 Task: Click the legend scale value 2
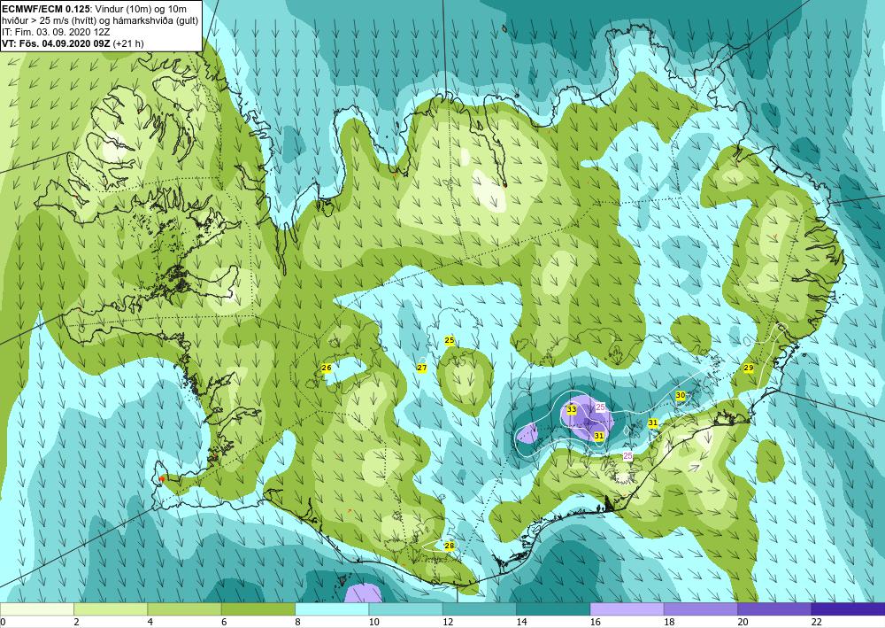click(x=76, y=622)
